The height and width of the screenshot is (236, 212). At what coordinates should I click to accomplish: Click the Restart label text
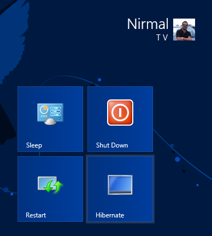tap(36, 215)
